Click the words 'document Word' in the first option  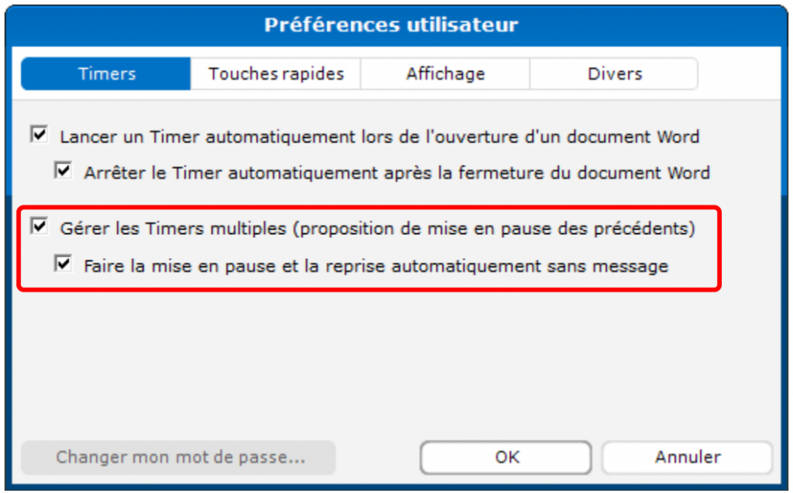[x=646, y=137]
